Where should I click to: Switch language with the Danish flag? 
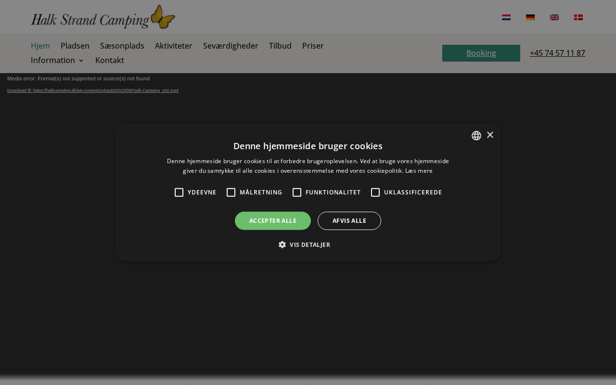(578, 17)
